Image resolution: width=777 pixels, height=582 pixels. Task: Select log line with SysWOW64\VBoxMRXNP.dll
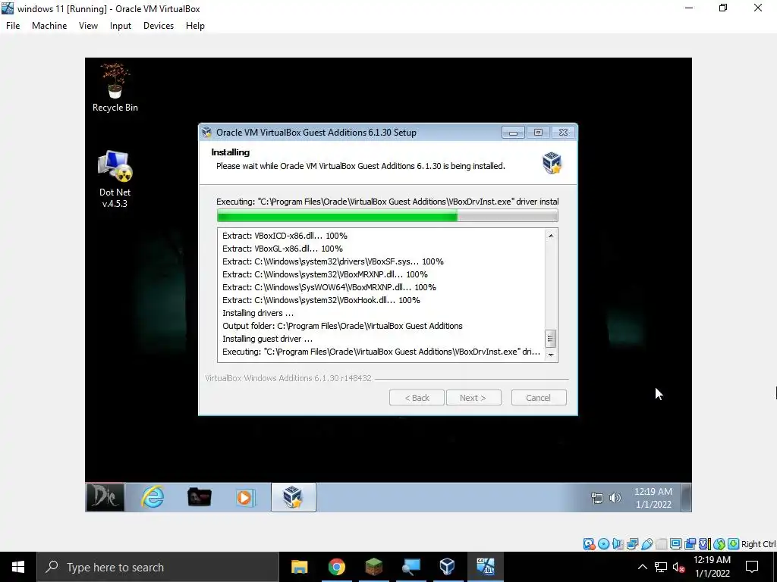click(x=329, y=287)
